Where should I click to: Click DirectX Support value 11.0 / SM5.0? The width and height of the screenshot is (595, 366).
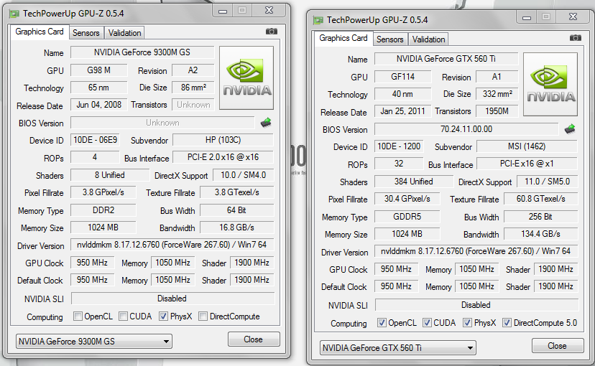tap(547, 182)
